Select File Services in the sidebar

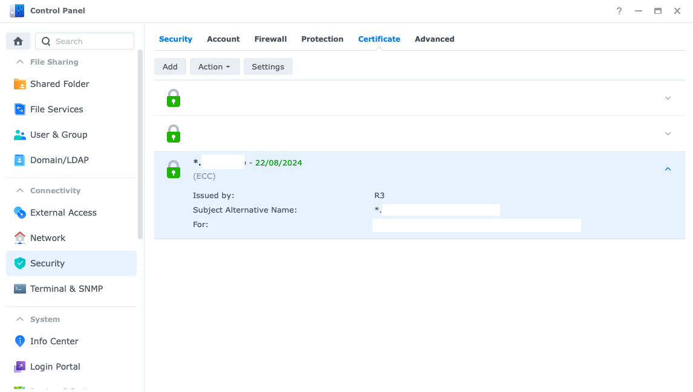tap(57, 109)
